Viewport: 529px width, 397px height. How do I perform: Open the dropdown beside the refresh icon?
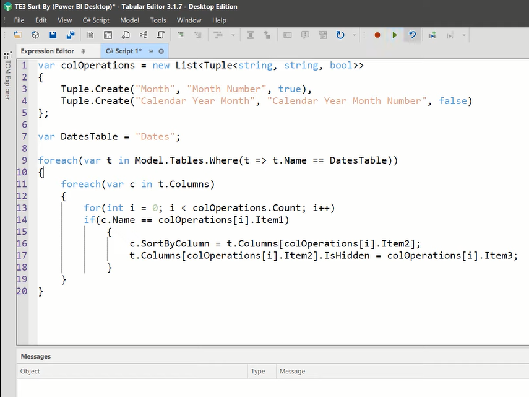(x=355, y=35)
